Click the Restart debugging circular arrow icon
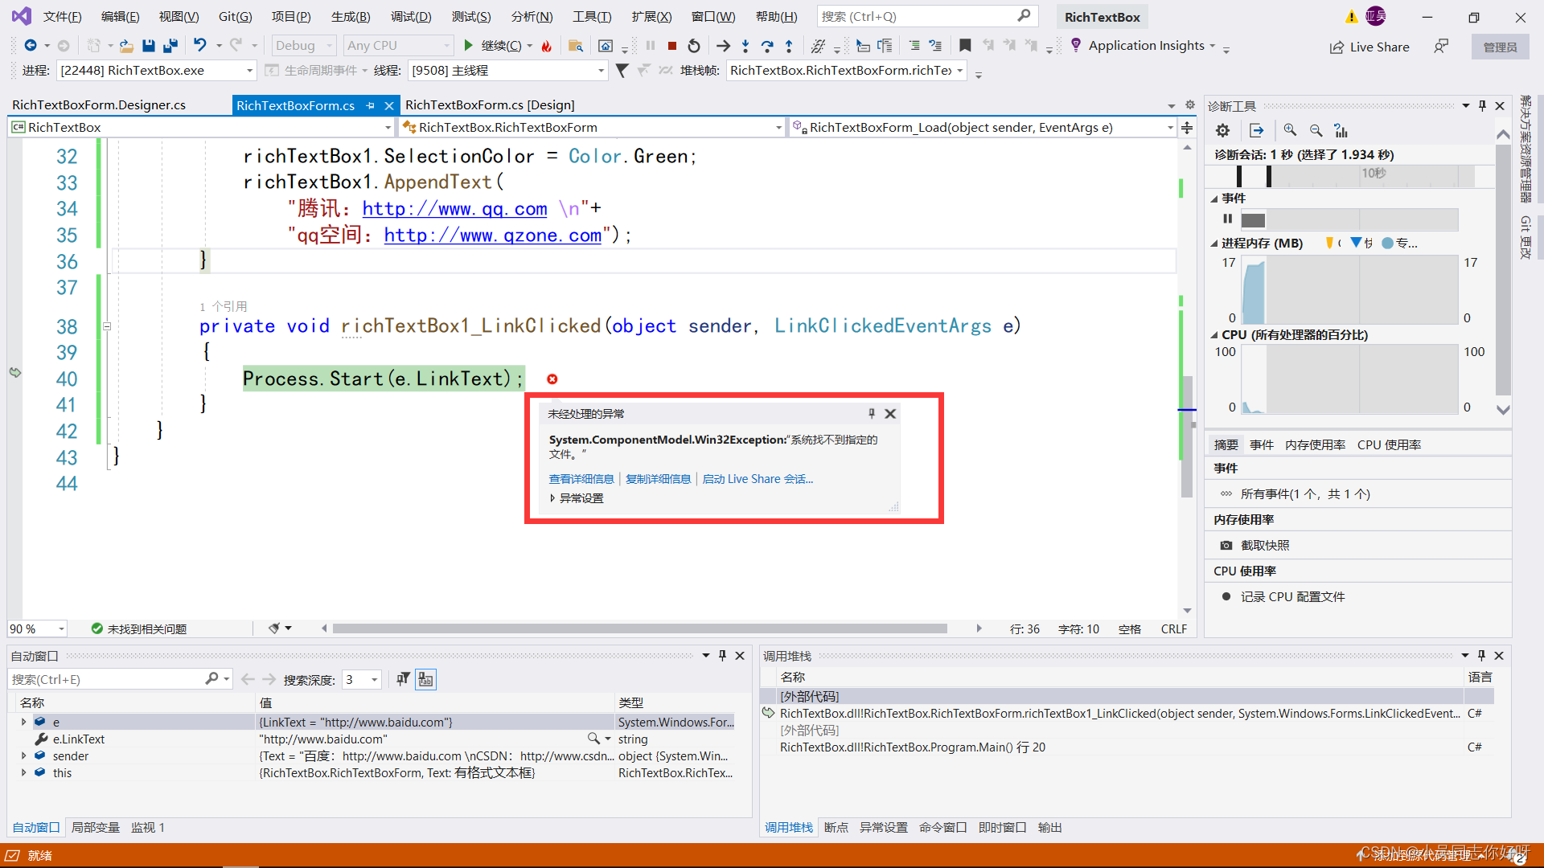The width and height of the screenshot is (1544, 868). click(694, 46)
